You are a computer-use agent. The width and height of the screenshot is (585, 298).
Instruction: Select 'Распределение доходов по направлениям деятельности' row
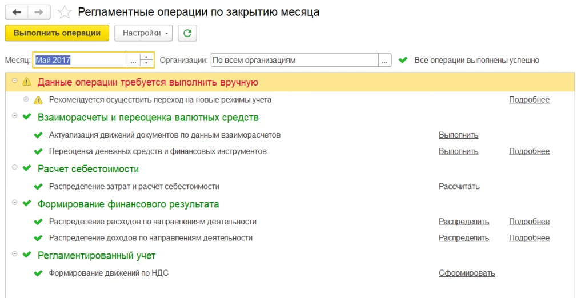(x=151, y=238)
